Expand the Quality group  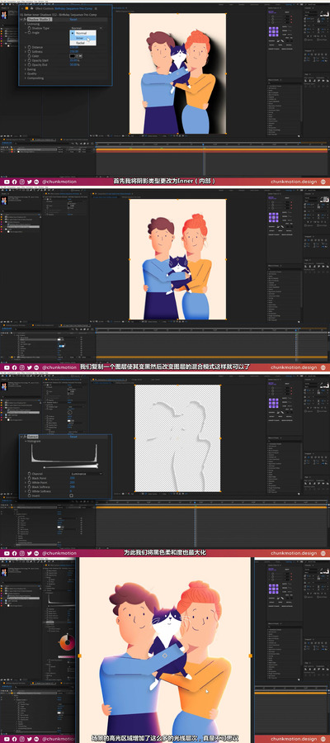(25, 73)
